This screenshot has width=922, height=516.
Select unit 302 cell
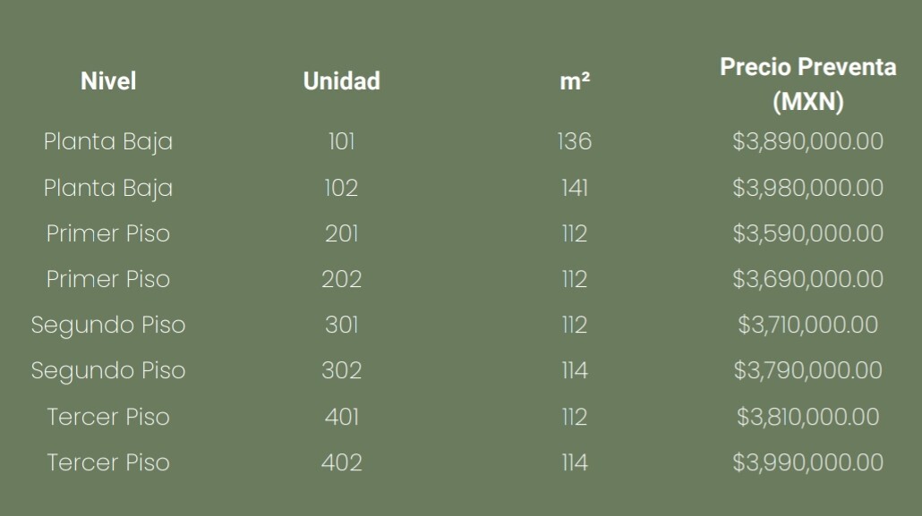point(342,370)
